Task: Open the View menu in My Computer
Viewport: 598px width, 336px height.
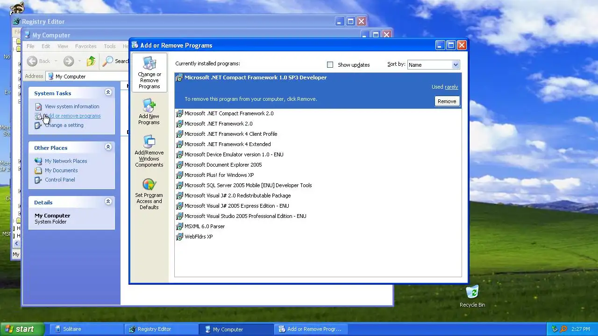Action: point(63,46)
